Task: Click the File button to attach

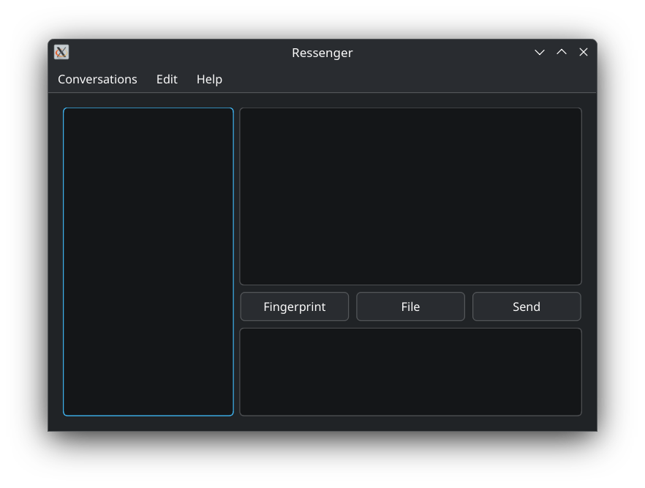Action: [x=410, y=307]
